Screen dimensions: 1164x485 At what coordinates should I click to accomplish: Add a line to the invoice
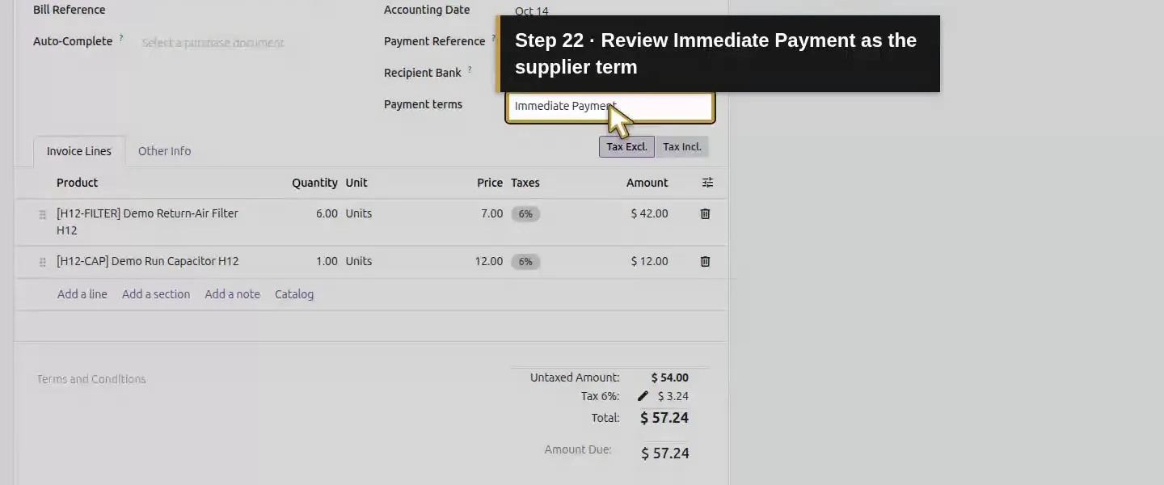[x=82, y=294]
